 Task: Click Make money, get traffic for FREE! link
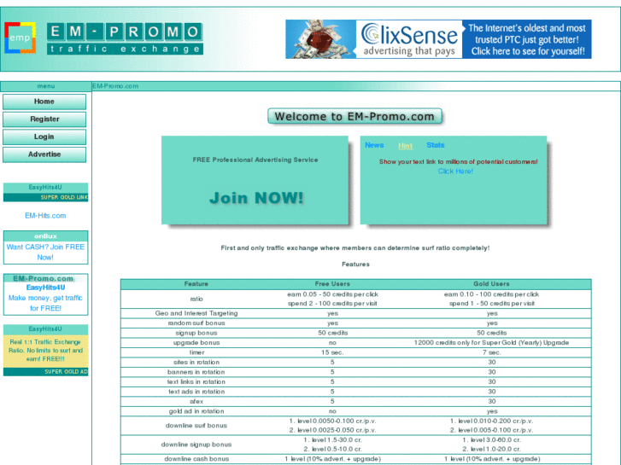45,303
